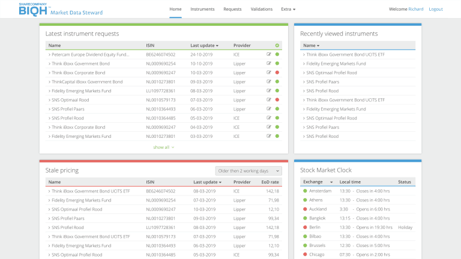The image size is (461, 259).
Task: Go to the Home tab
Action: (175, 9)
